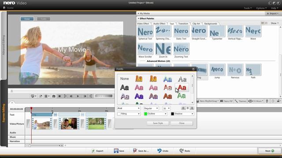Click the Save As button

point(141,151)
